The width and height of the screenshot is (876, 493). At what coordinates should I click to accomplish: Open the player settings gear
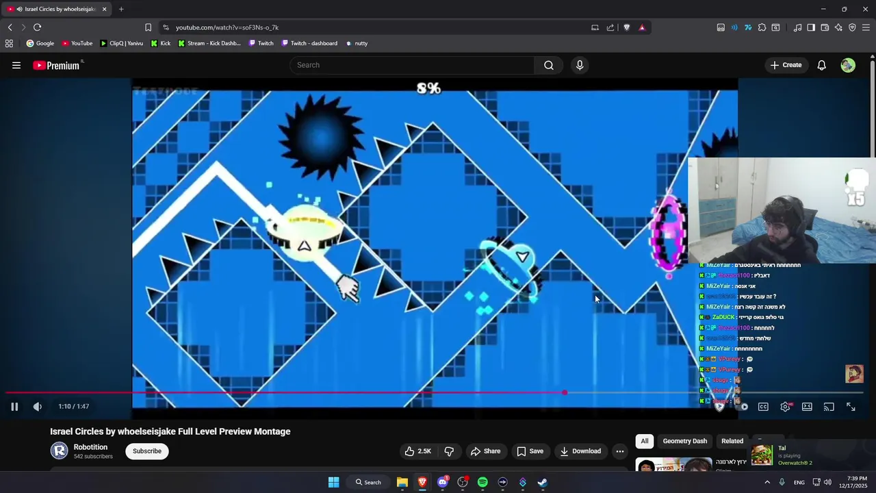pyautogui.click(x=786, y=407)
